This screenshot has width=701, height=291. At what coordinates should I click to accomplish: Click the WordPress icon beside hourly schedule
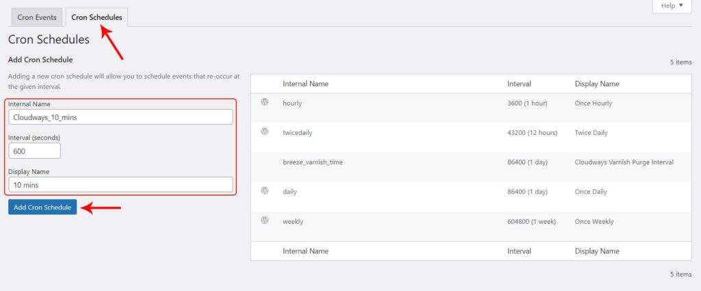pos(265,102)
